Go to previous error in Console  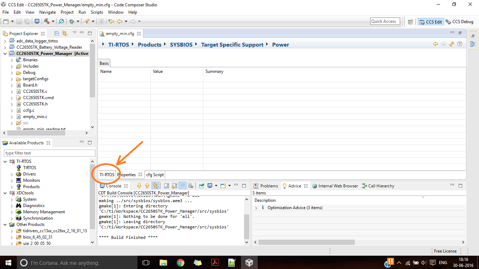[147, 186]
